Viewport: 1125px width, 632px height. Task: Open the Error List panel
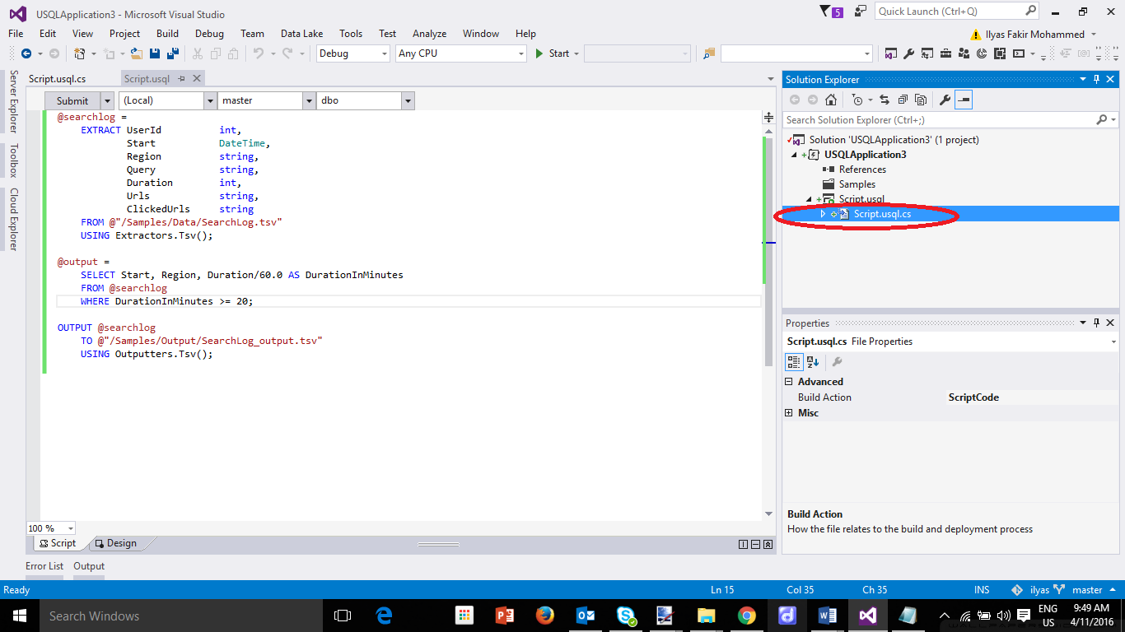44,566
